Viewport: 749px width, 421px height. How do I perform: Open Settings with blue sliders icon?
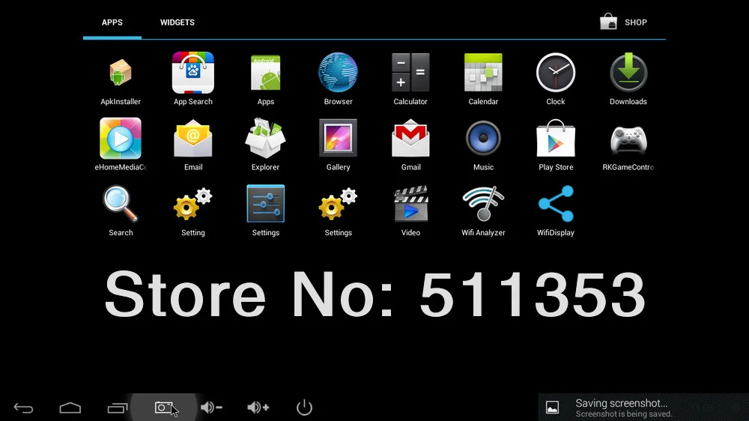pos(266,204)
